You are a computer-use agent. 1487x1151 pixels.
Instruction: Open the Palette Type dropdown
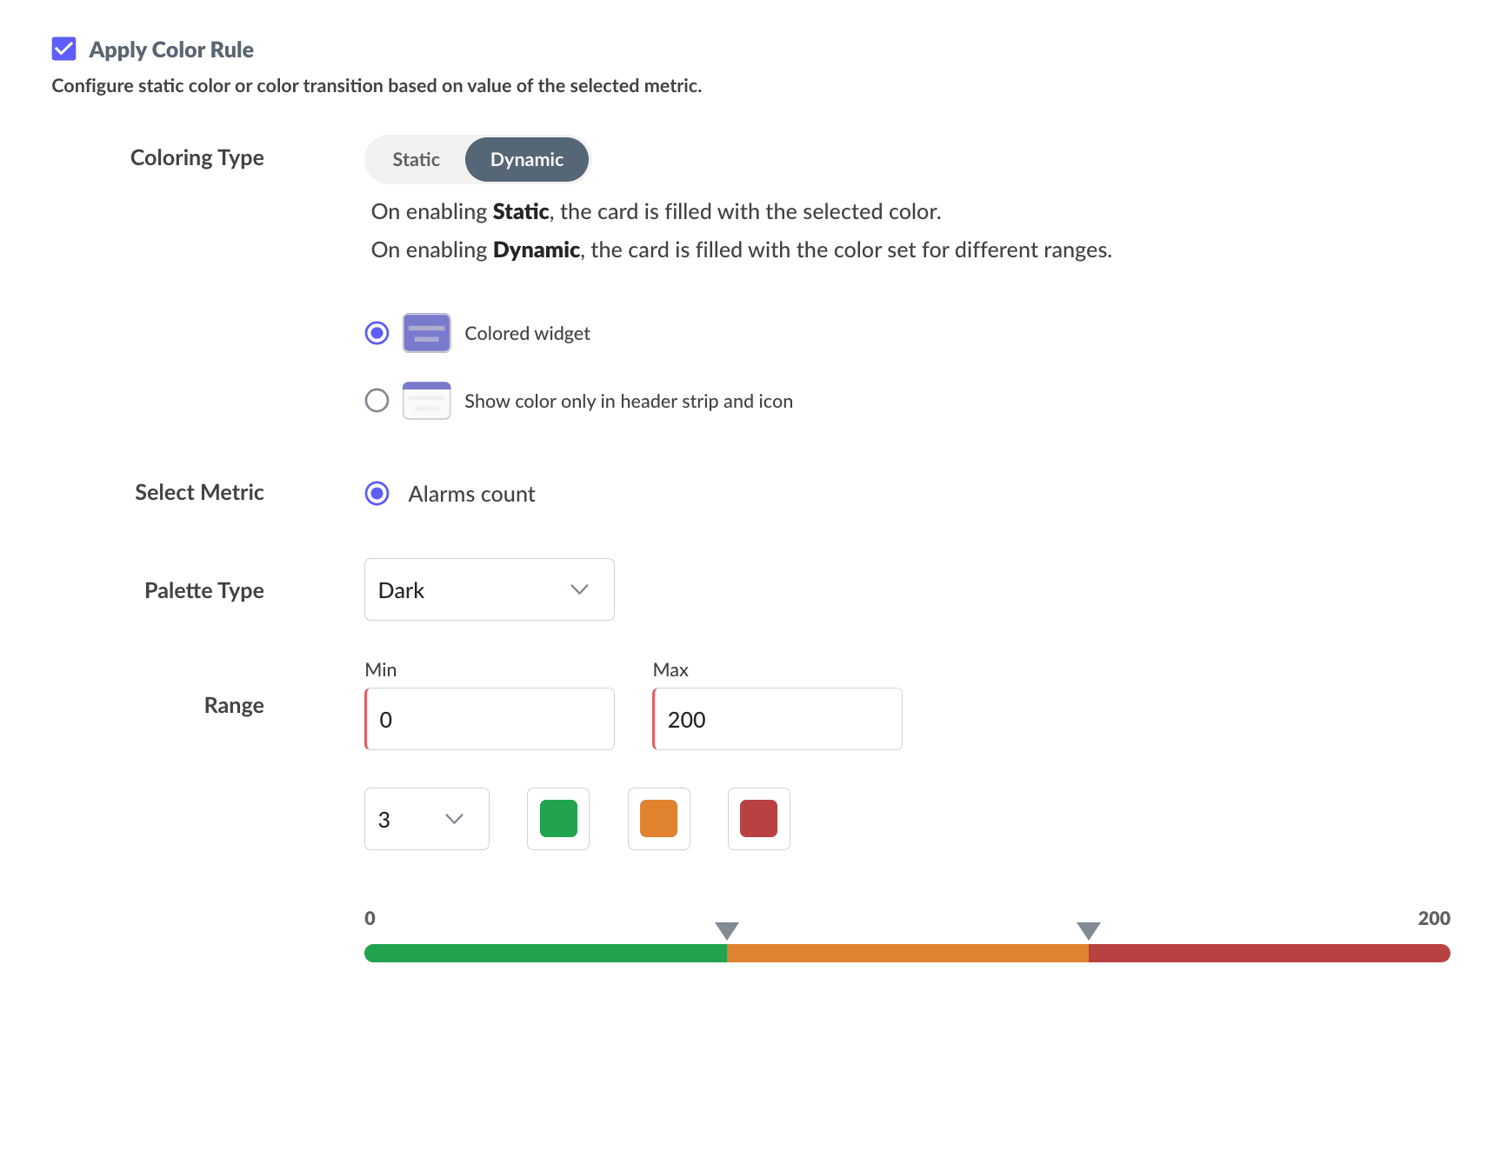(489, 589)
